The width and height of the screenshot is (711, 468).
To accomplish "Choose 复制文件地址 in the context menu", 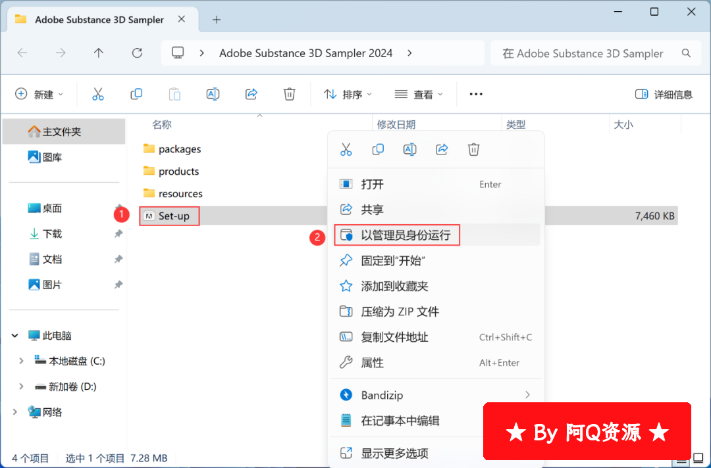I will (x=436, y=337).
